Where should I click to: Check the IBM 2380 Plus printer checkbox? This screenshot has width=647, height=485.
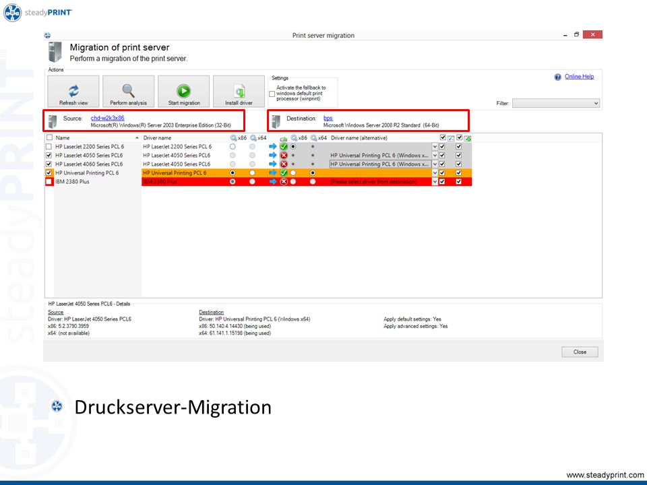pos(49,181)
